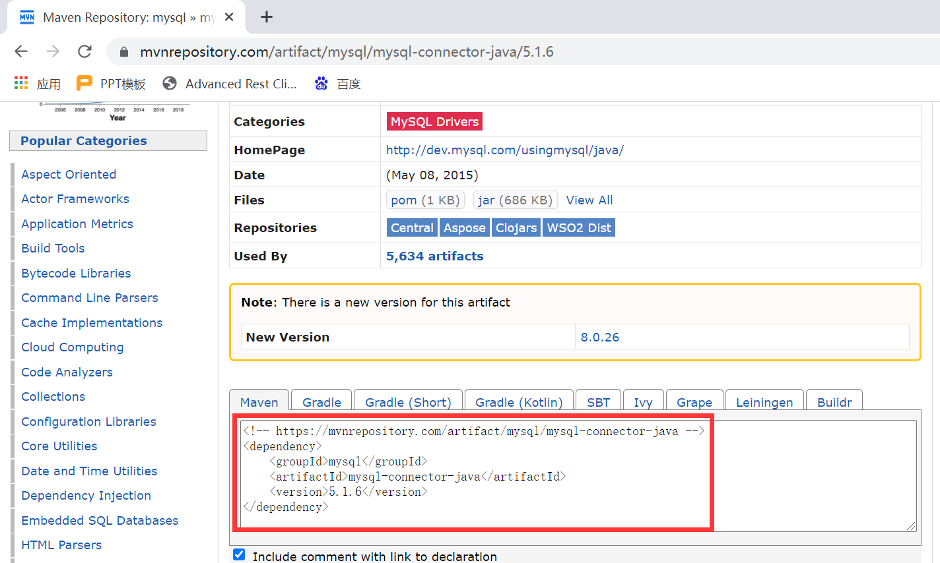Click the browser back arrow

(21, 51)
